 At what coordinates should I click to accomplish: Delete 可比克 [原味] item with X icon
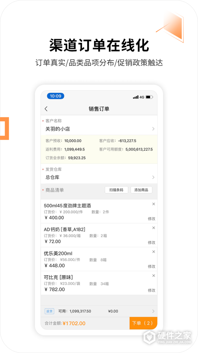pyautogui.click(x=154, y=276)
